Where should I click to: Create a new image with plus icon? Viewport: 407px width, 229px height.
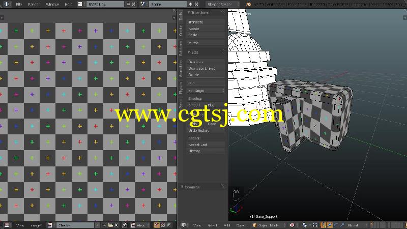point(104,225)
